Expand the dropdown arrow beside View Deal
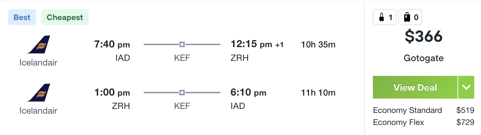The width and height of the screenshot is (481, 135). [466, 87]
